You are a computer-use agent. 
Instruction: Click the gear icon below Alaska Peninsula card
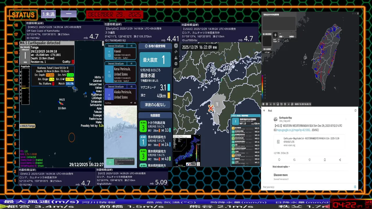pyautogui.click(x=135, y=103)
